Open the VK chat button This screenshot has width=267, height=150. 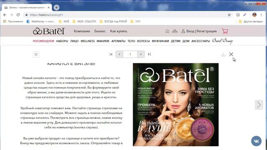coord(256,141)
